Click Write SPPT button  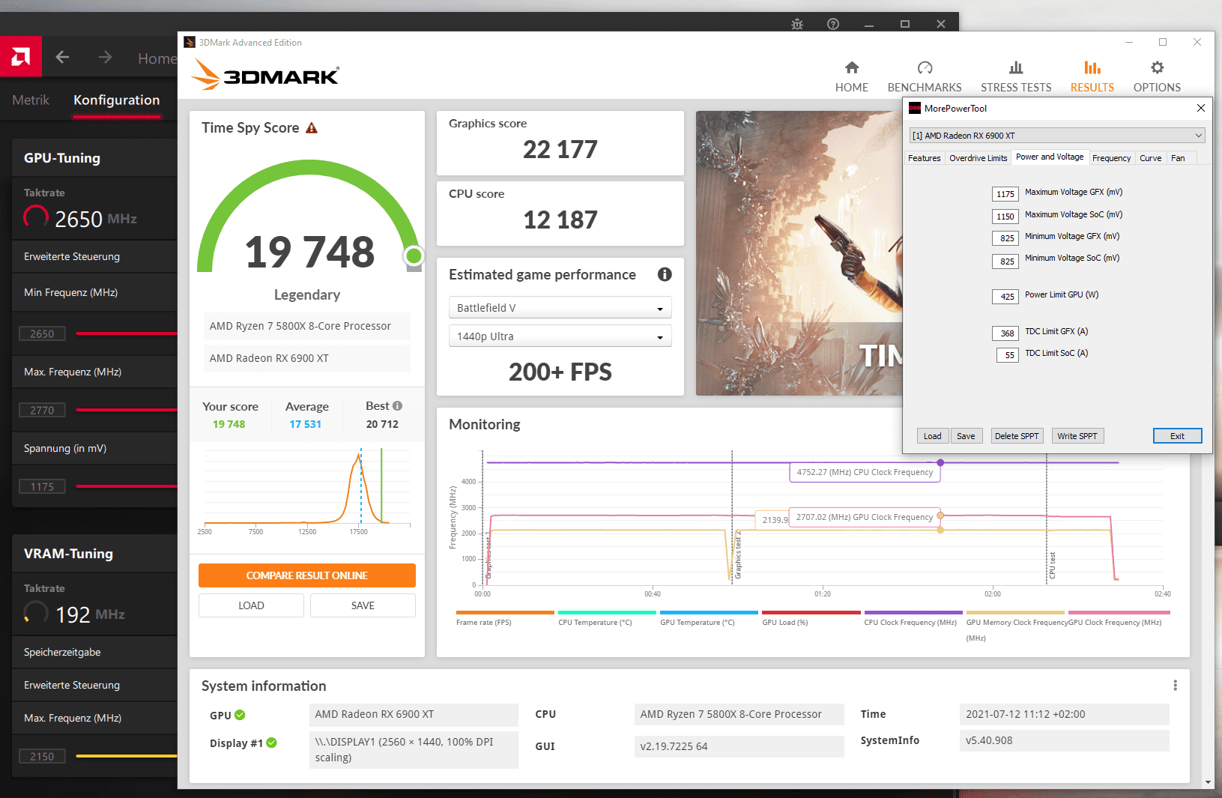coord(1077,436)
